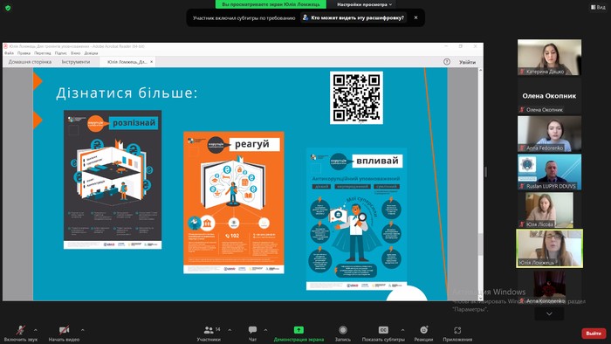Toggle Показать субтитры captions button
The image size is (611, 344).
tap(383, 330)
